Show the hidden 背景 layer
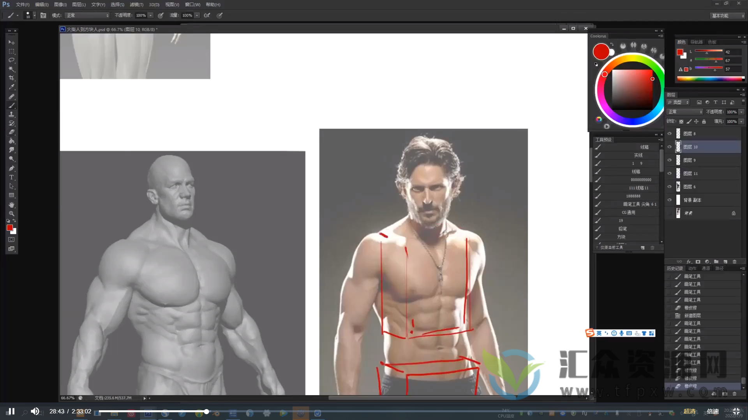 tap(669, 213)
